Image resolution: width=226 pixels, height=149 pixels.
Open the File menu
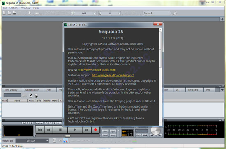[x=5, y=8]
